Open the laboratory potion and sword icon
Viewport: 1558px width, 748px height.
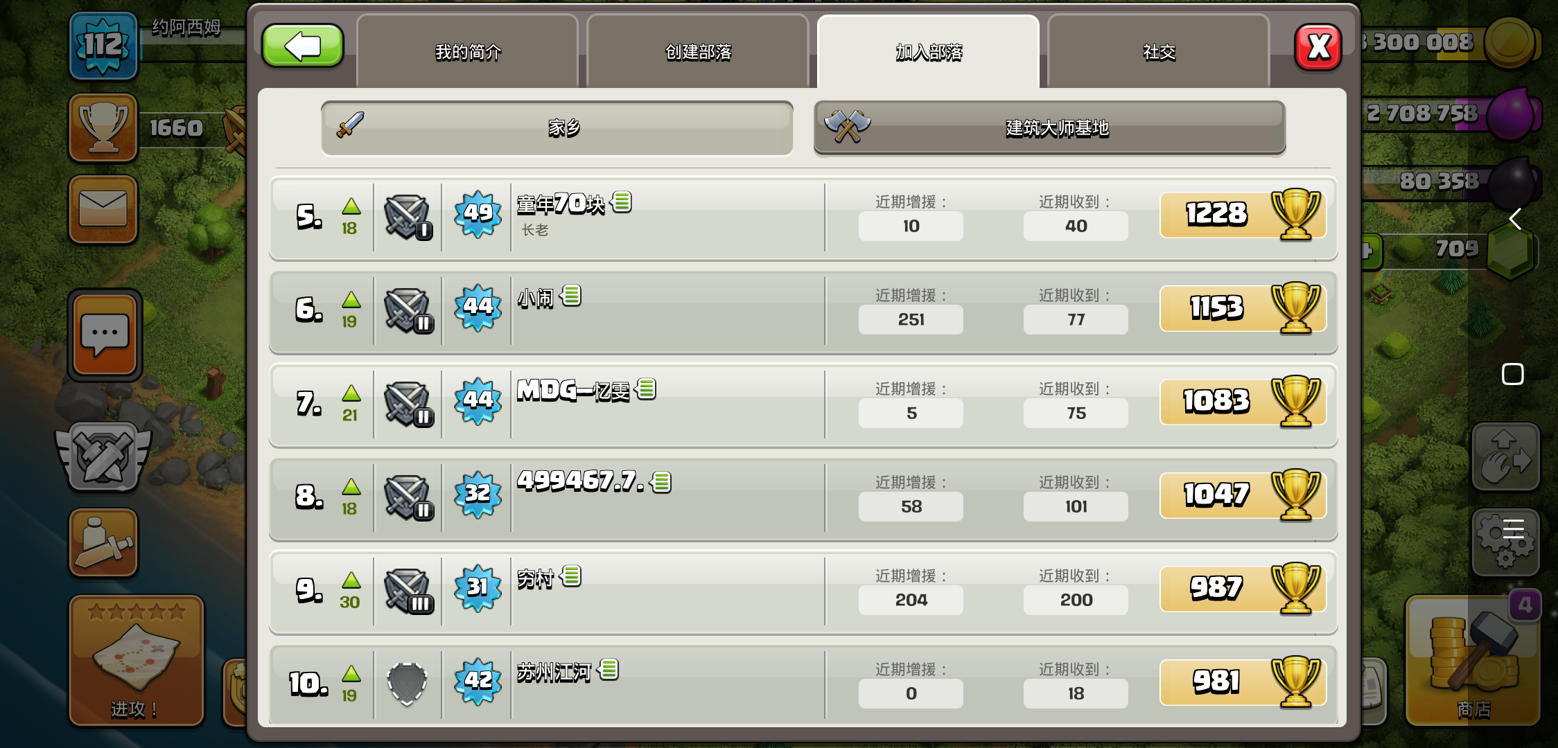click(x=103, y=543)
